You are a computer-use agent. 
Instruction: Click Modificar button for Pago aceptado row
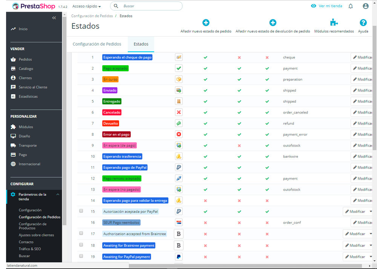pyautogui.click(x=362, y=68)
